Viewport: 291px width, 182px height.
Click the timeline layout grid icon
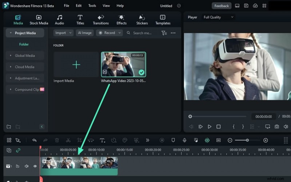pyautogui.click(x=9, y=140)
